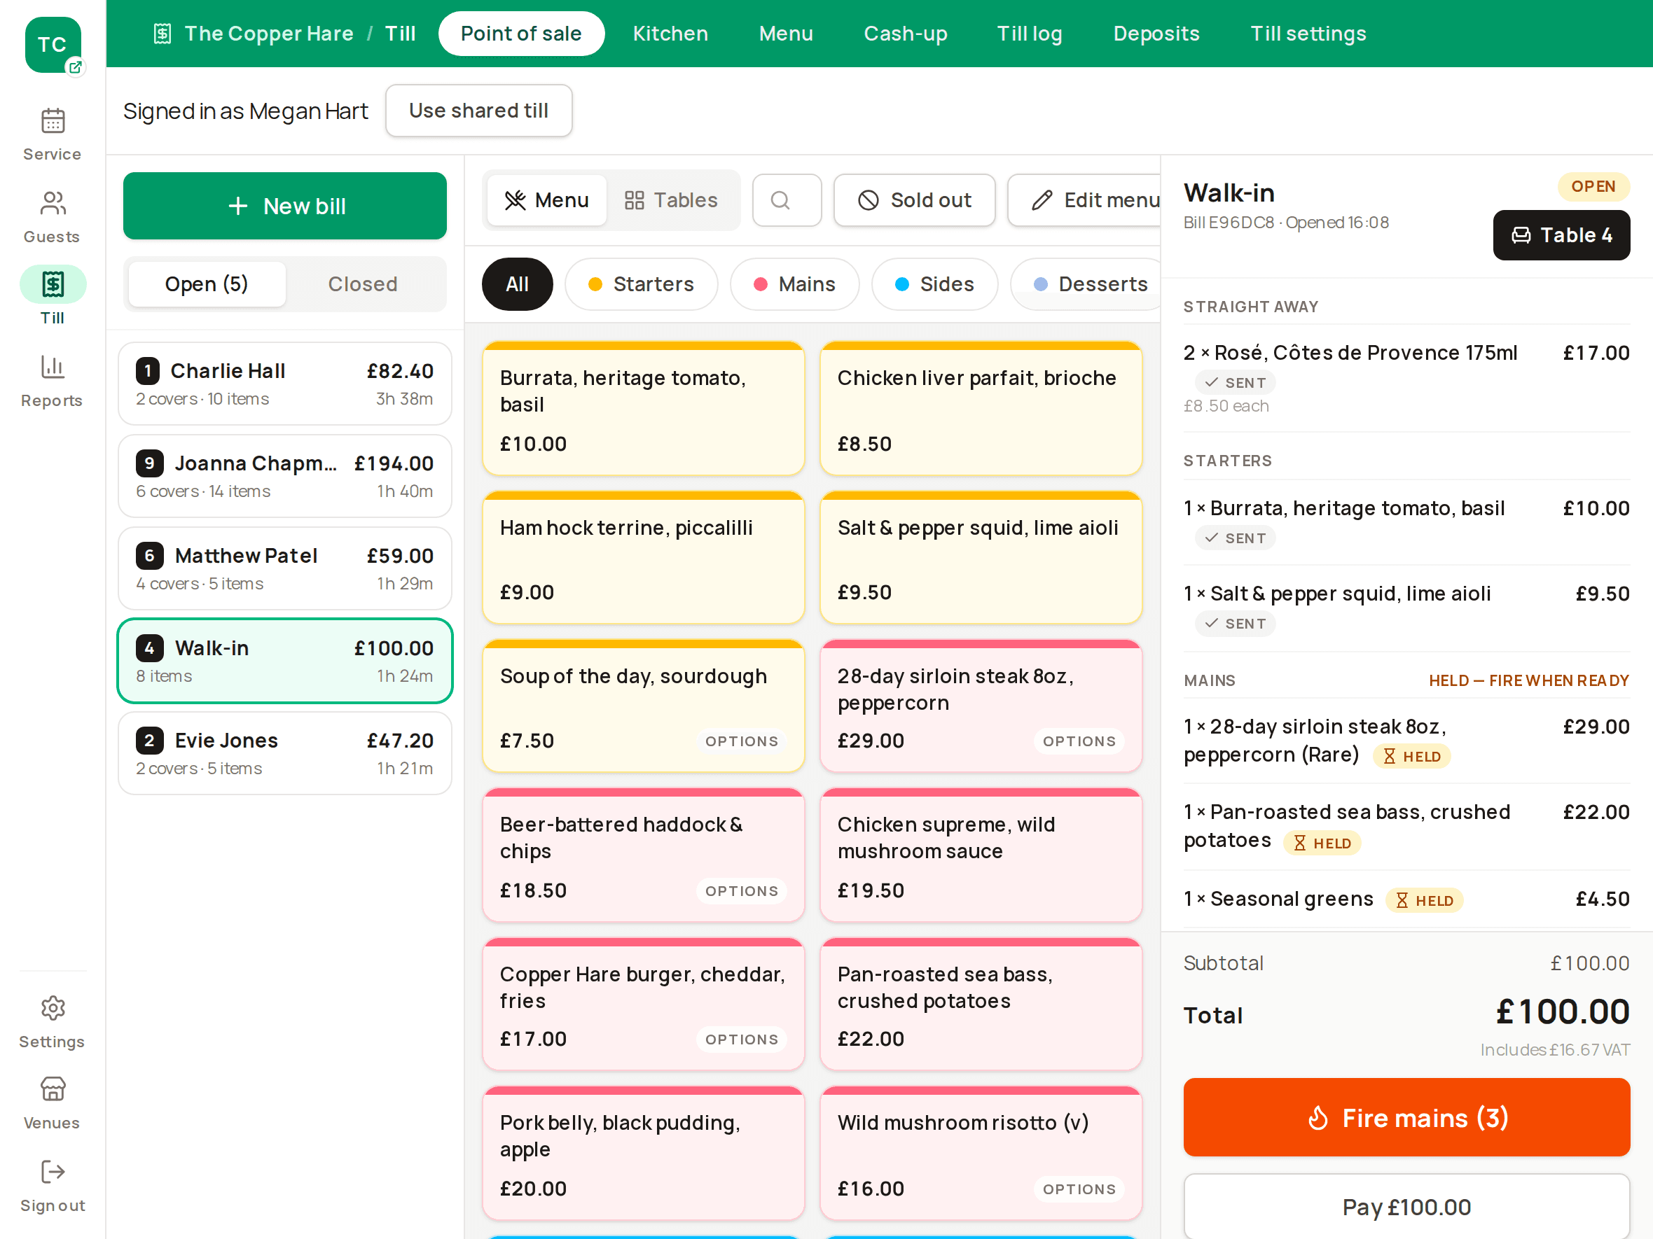Open Options for 28-day sirloin steak card
Screen dimensions: 1653x1239
(1079, 741)
